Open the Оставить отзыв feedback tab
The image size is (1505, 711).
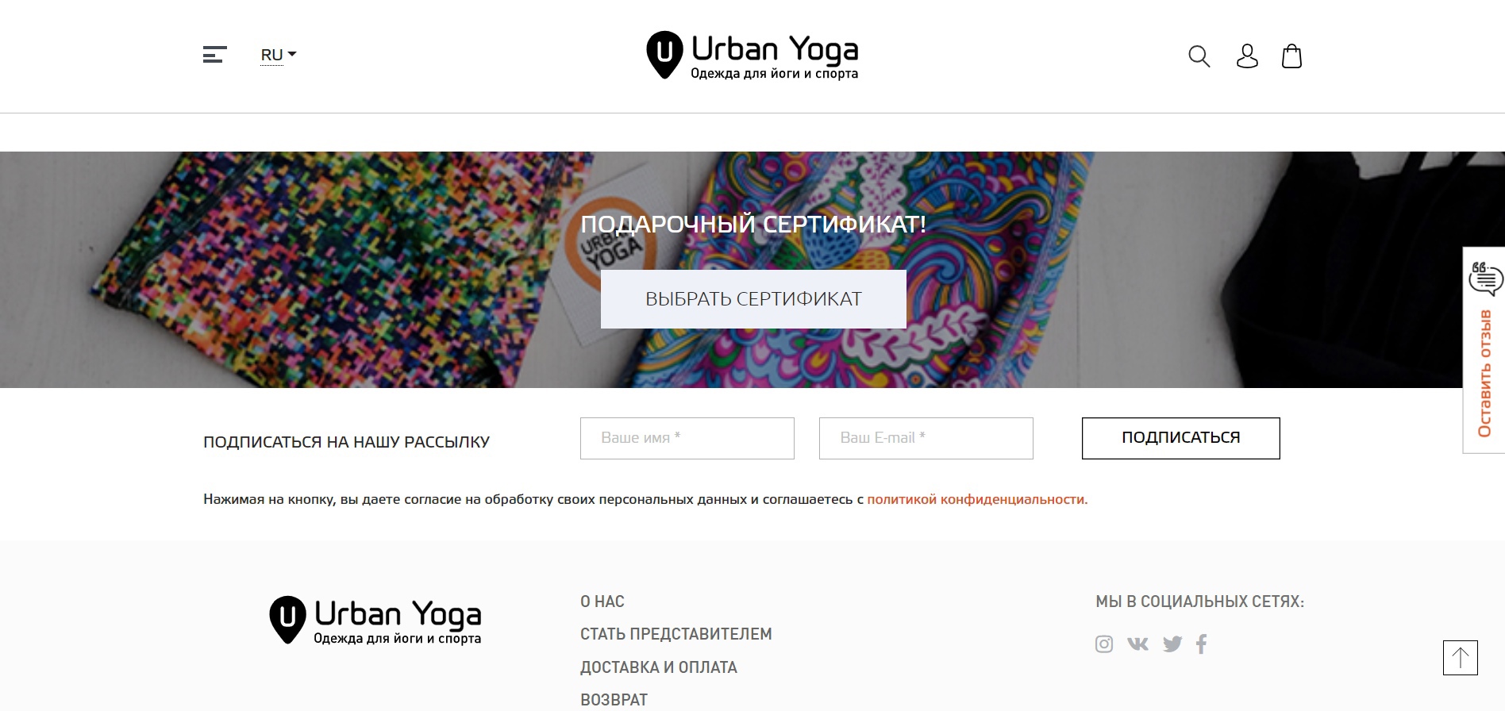tap(1484, 350)
